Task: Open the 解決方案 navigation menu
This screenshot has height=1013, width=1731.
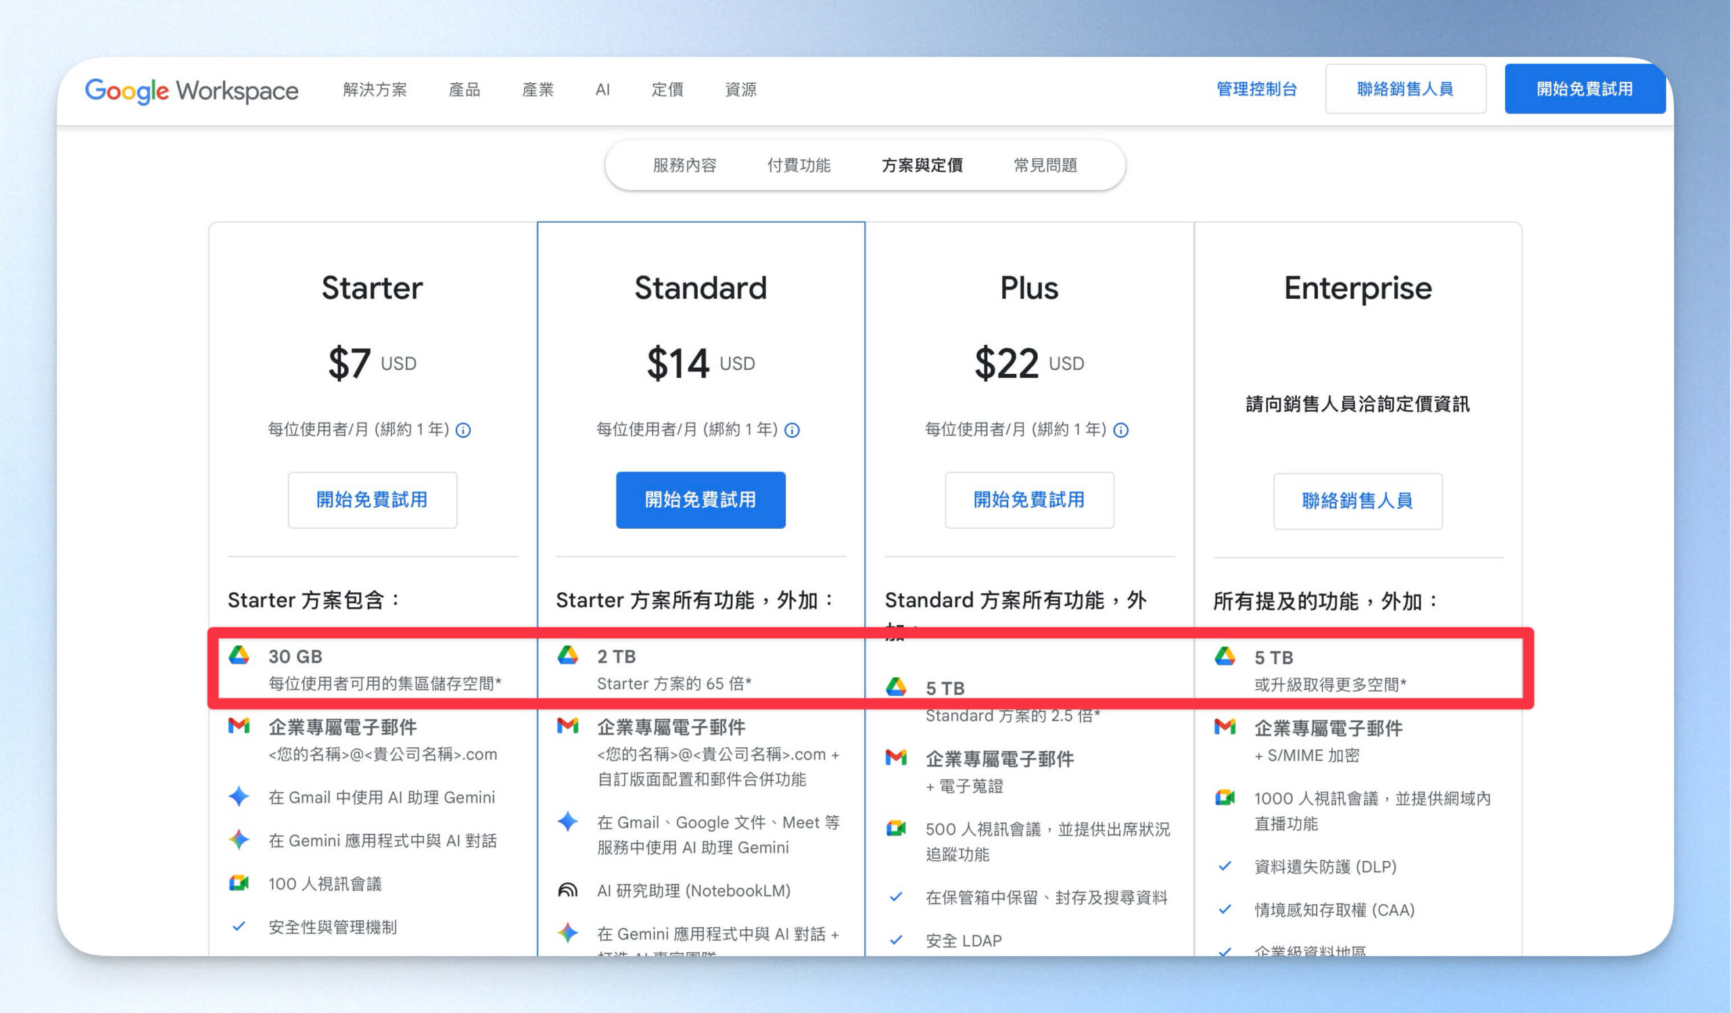Action: point(375,90)
